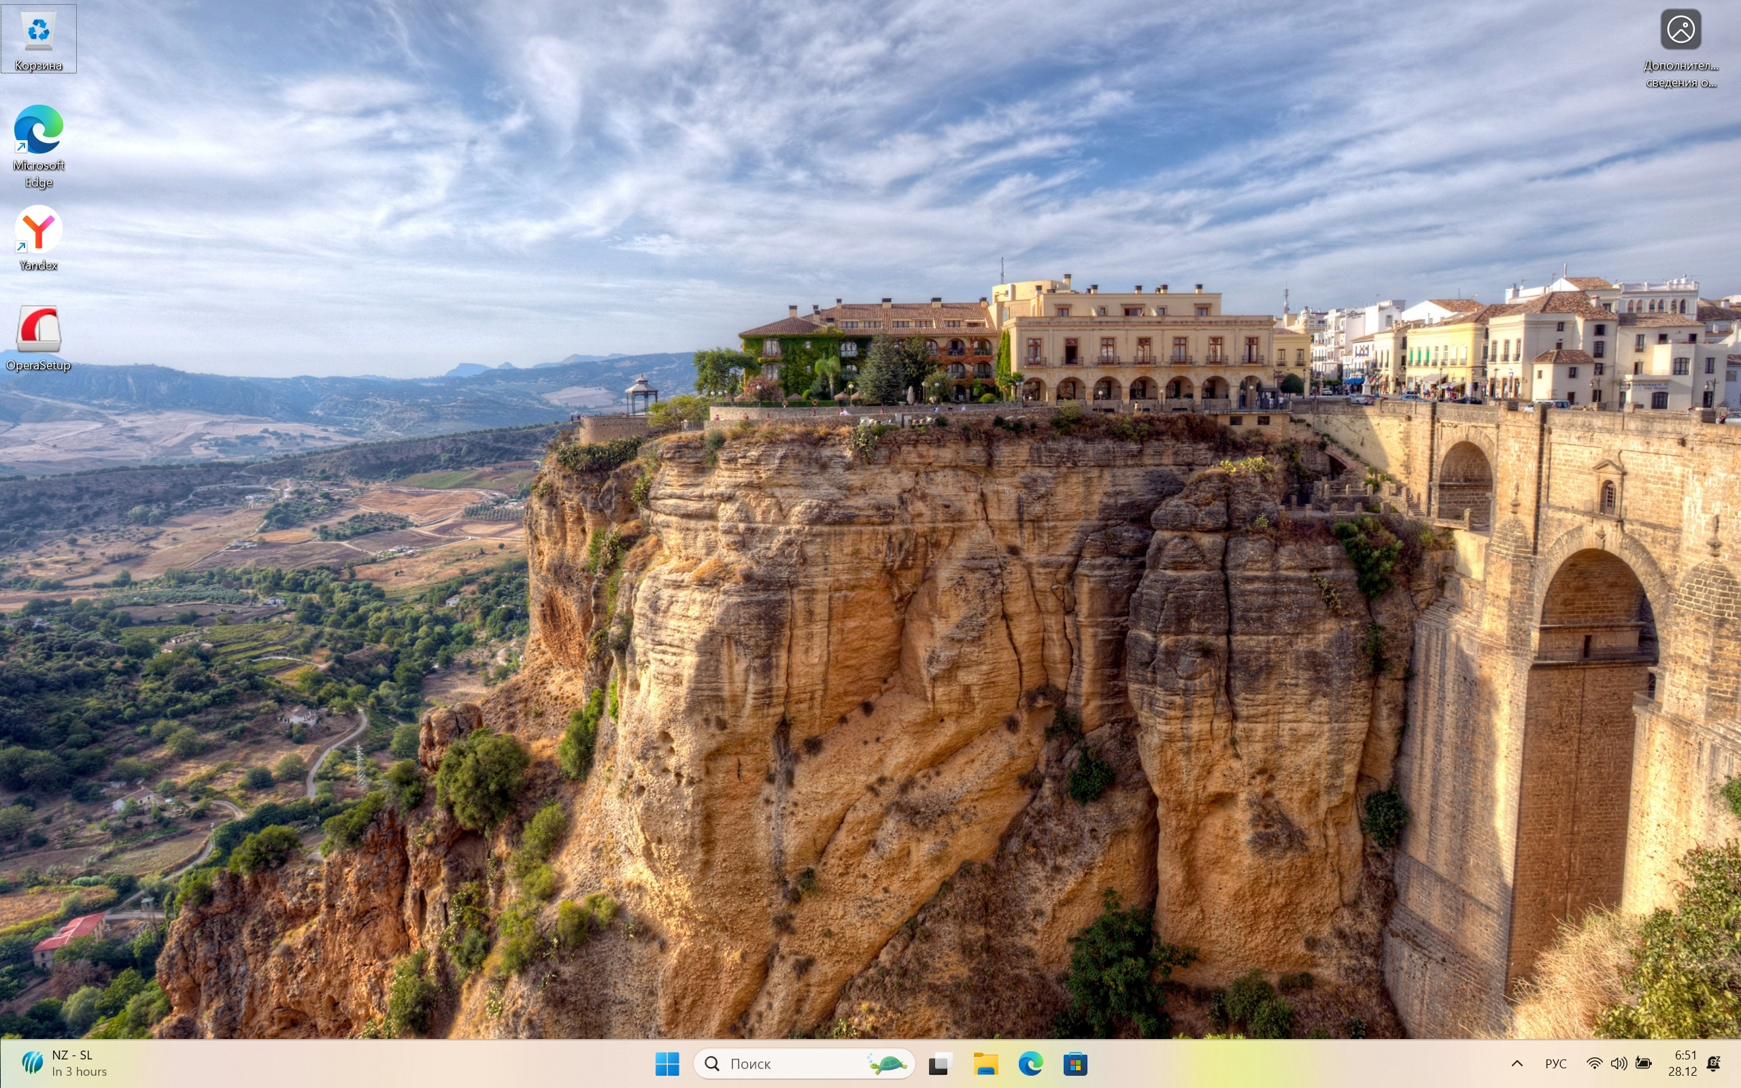Image resolution: width=1741 pixels, height=1088 pixels.
Task: Click the turtle search highlight icon
Action: 887,1064
